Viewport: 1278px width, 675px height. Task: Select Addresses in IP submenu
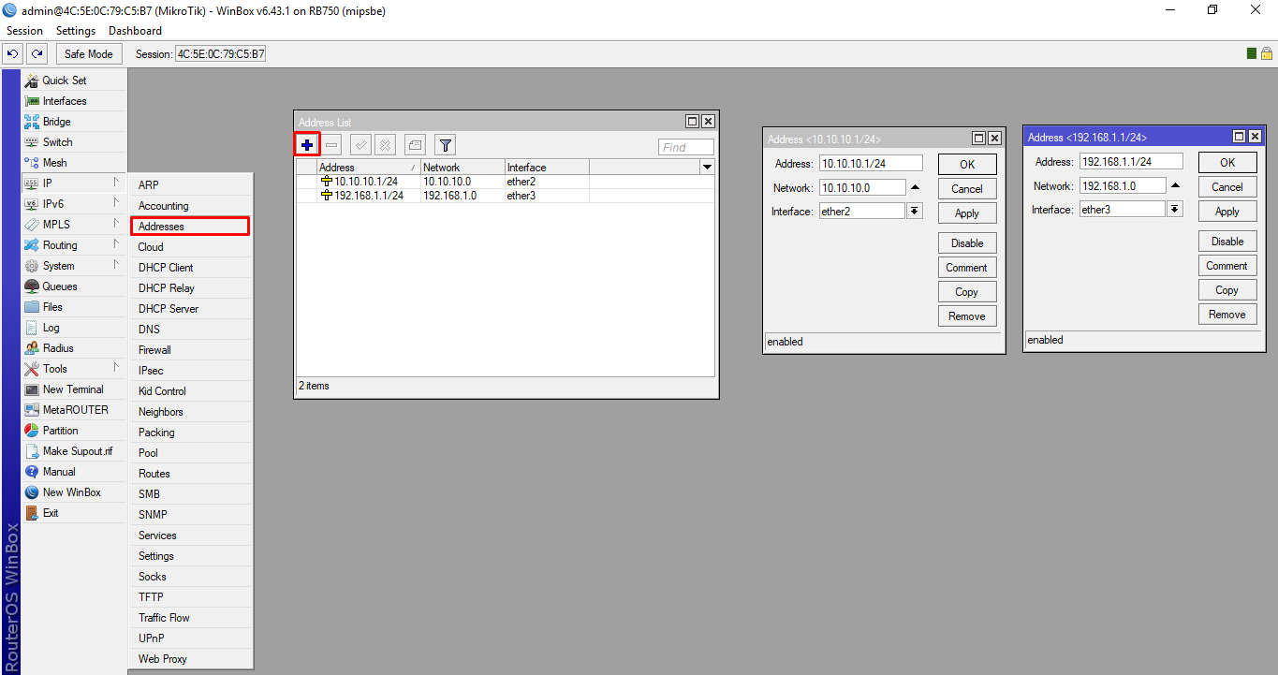coord(190,227)
